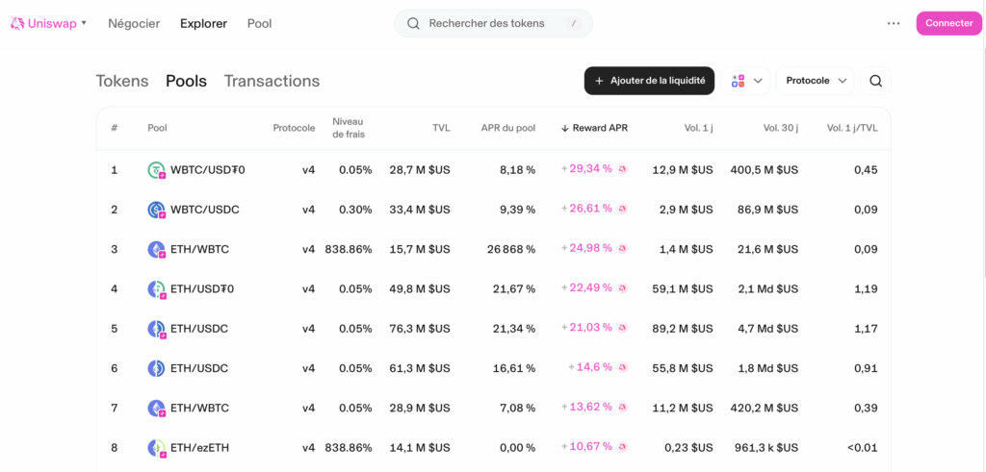Click the row 6 ETH/USDC token icon
This screenshot has height=472, width=986.
156,368
